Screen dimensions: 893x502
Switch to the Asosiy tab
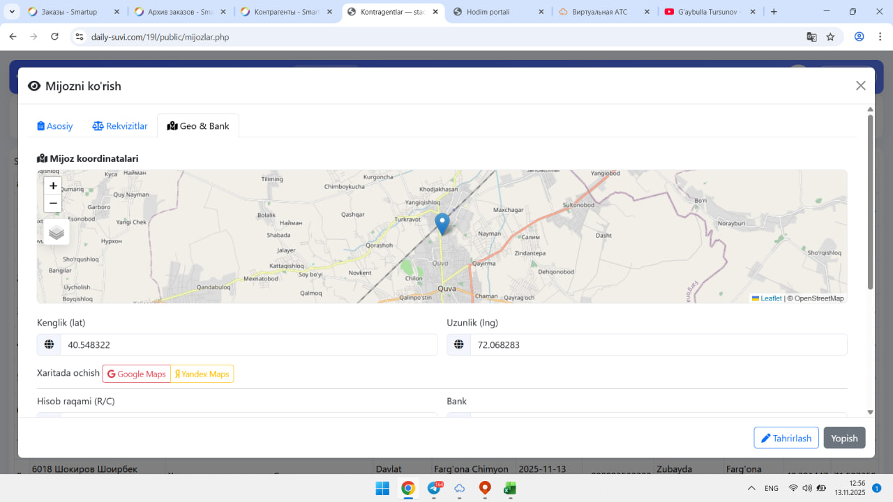click(x=55, y=126)
